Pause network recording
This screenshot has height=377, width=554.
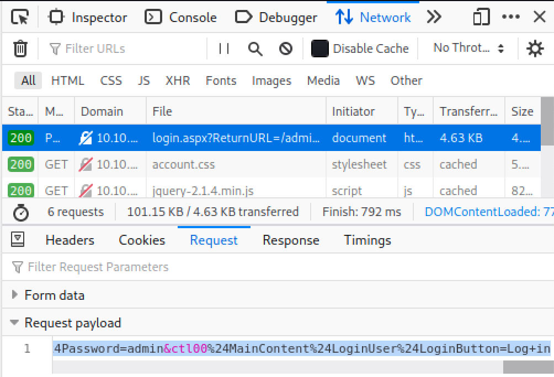(x=224, y=49)
